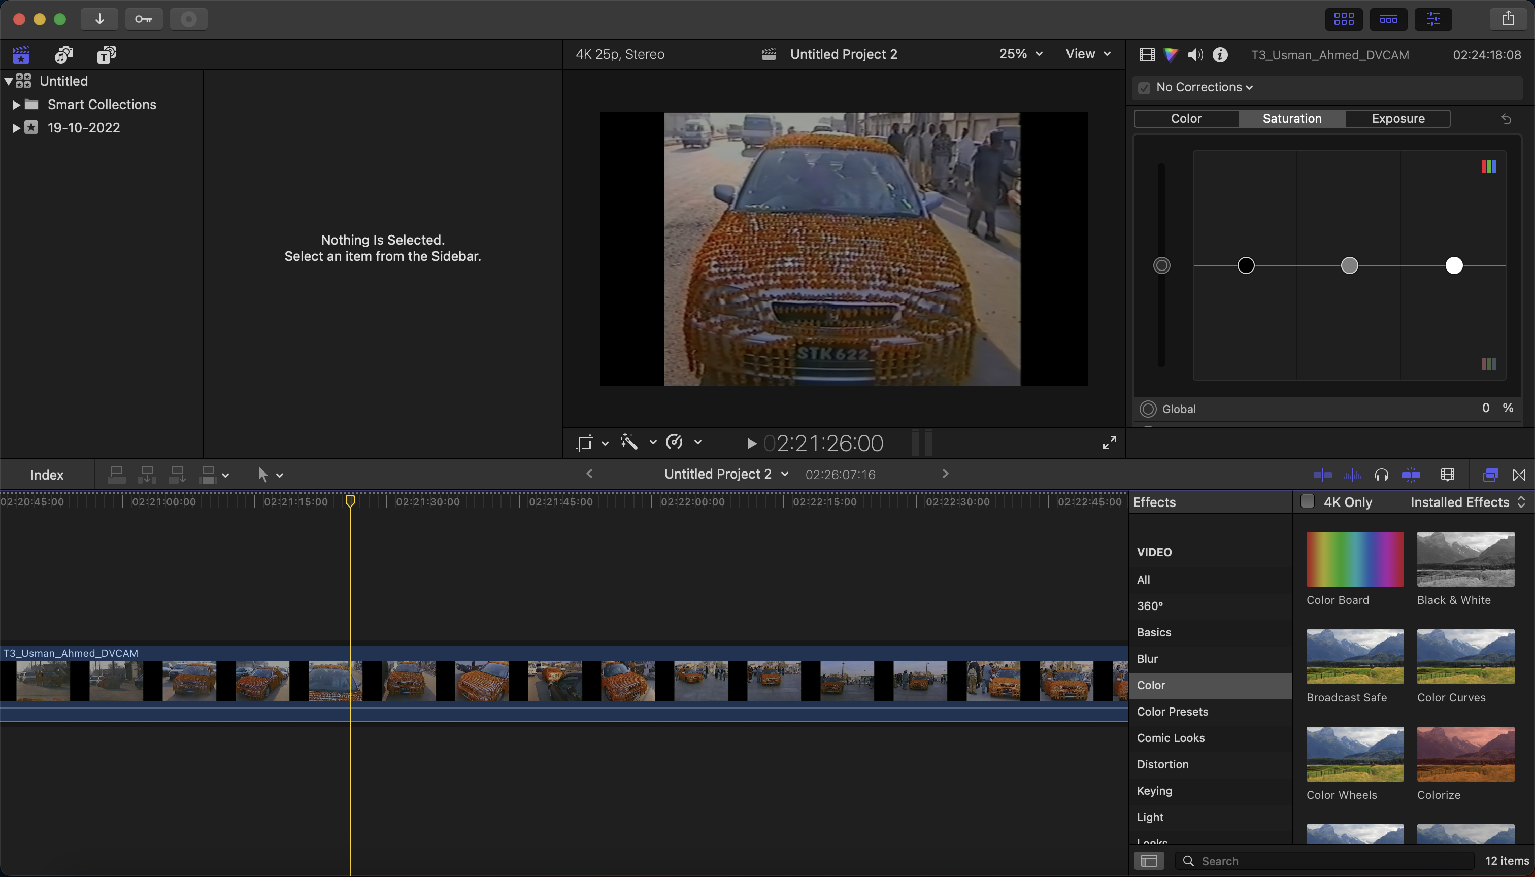Click the Share export icon
Image resolution: width=1535 pixels, height=877 pixels.
pos(1508,19)
